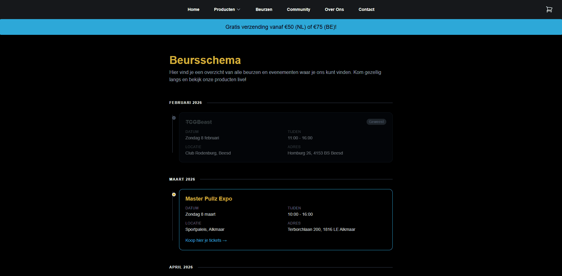Open the Master Pullz Expo event title
The image size is (562, 276).
[x=208, y=199]
